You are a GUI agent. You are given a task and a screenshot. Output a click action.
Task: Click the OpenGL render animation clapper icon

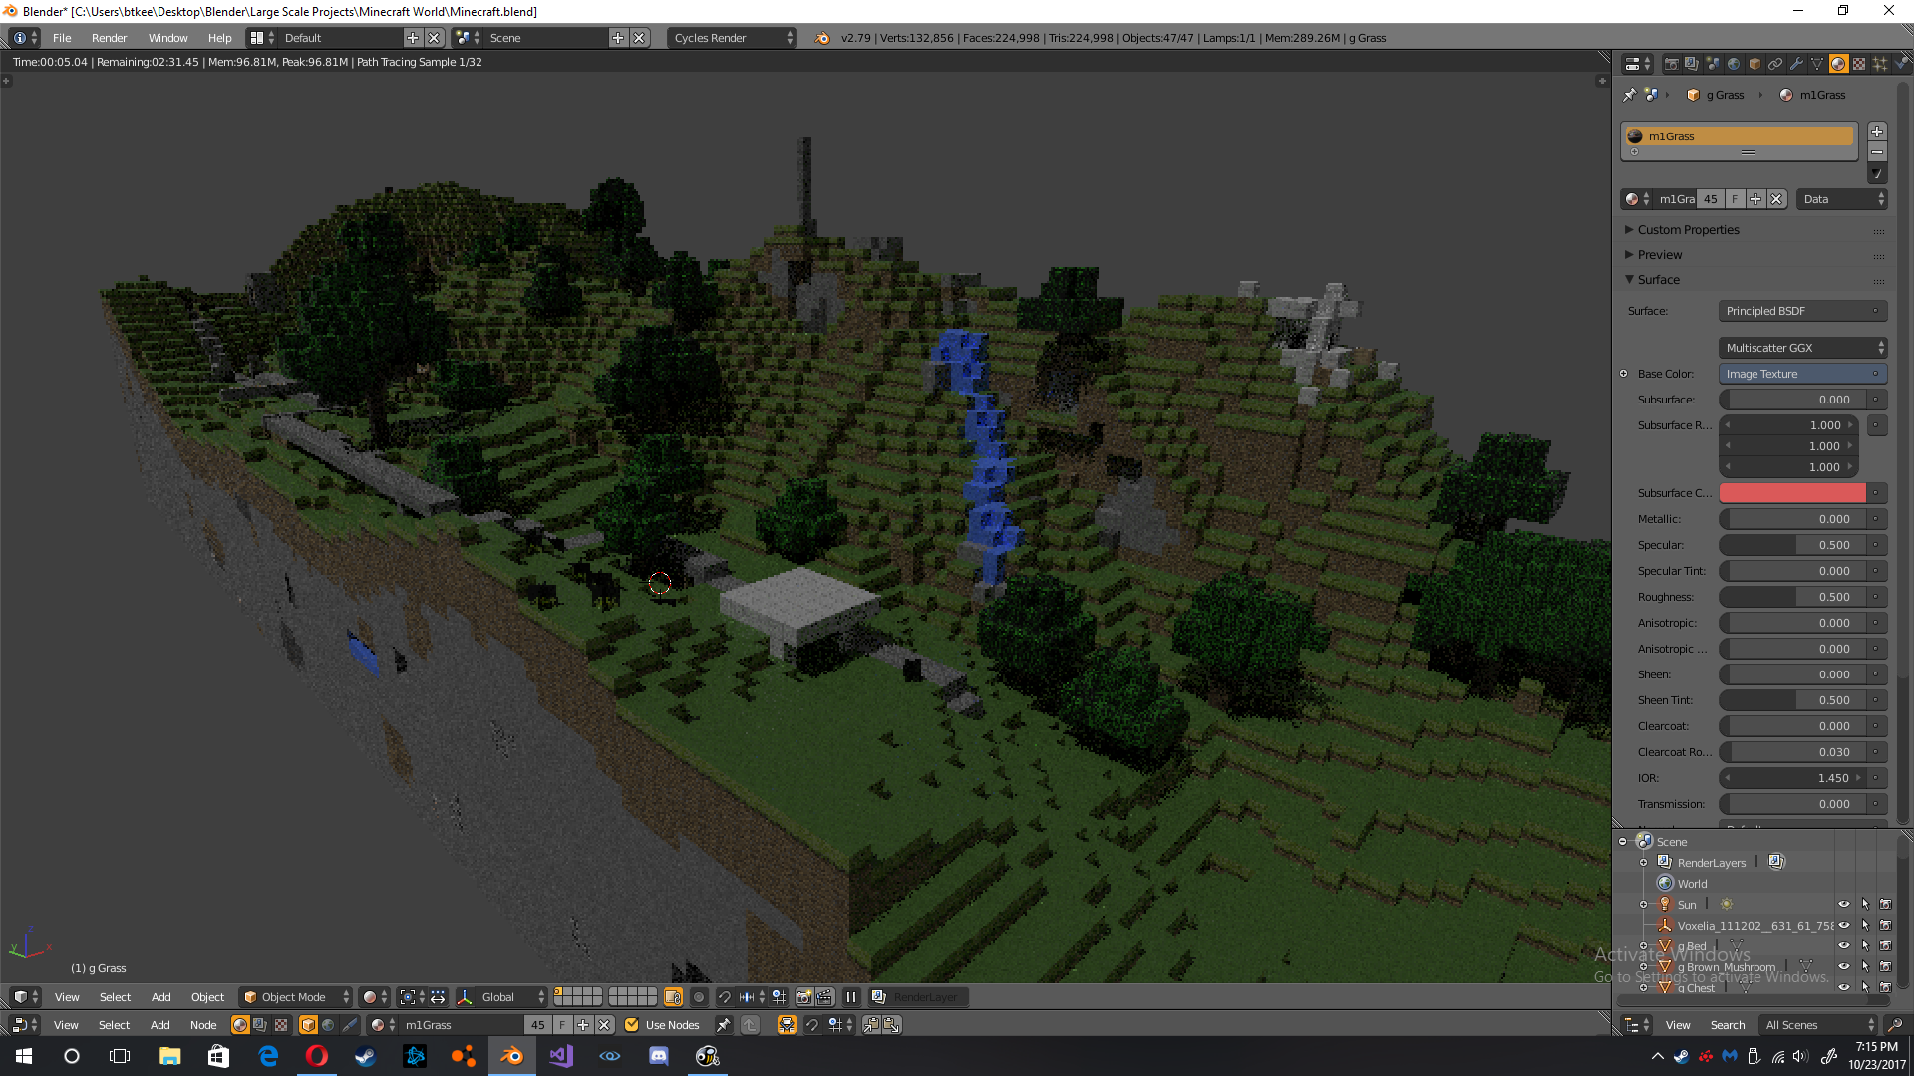tap(824, 997)
